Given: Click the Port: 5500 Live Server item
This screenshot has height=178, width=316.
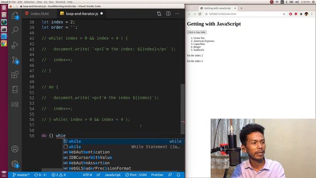Looking at the screenshot, I should coord(136,175).
